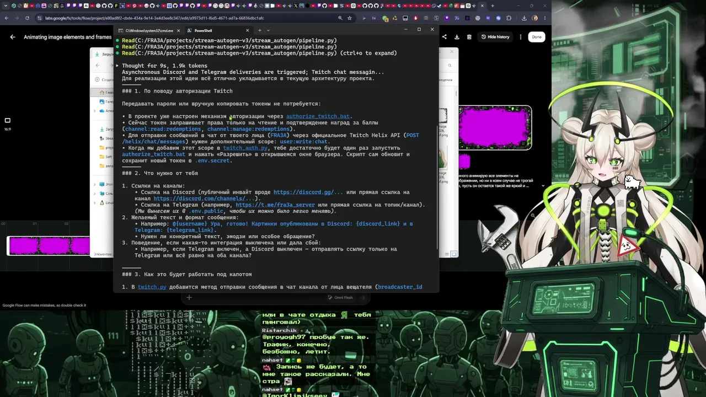This screenshot has width=706, height=397.
Task: Click the user:write:chat scope text
Action: (x=304, y=142)
